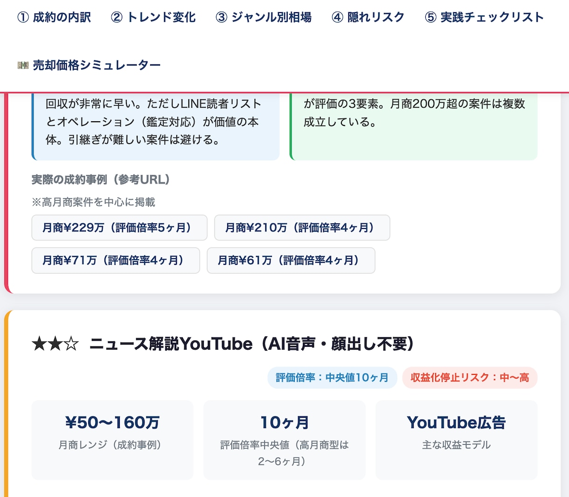Image resolution: width=569 pixels, height=497 pixels.
Task: Go to ② トレンド変化 section
Action: coord(153,17)
